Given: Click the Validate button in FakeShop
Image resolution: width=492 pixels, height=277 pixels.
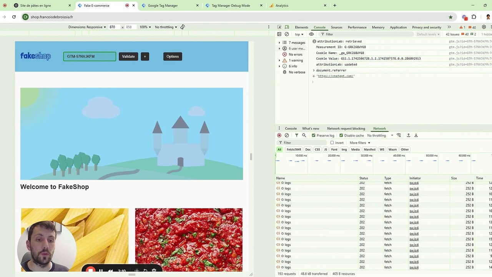Looking at the screenshot, I should [128, 57].
